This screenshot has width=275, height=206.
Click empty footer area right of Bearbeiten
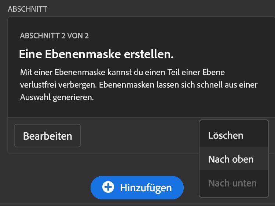139,136
